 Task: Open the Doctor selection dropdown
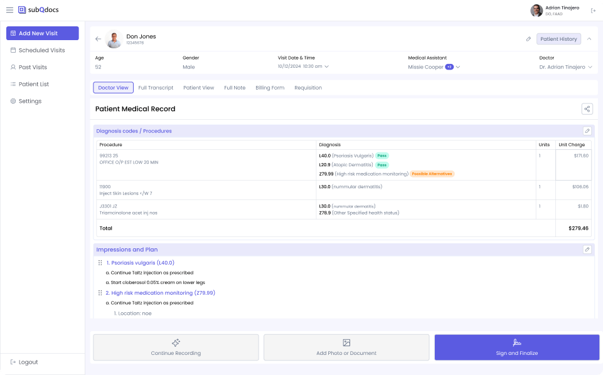[590, 67]
